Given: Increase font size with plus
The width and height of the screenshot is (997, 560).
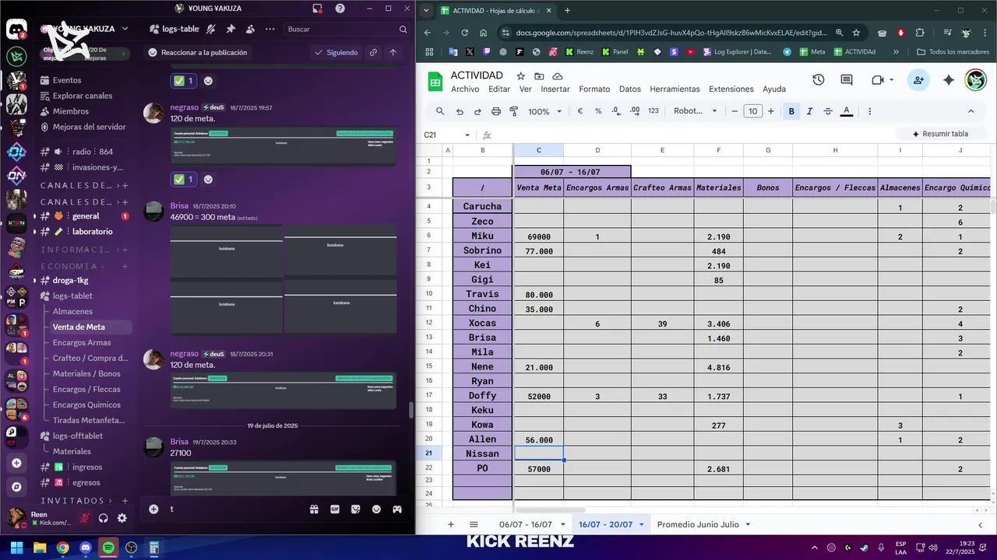Looking at the screenshot, I should [771, 111].
